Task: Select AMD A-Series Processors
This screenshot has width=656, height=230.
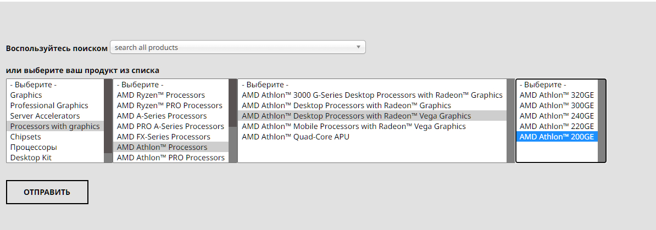Action: click(162, 116)
